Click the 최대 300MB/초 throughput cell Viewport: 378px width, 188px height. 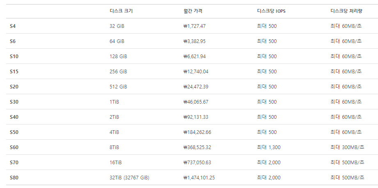click(x=347, y=147)
